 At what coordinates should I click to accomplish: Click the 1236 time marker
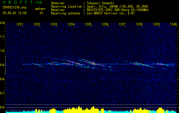click(105, 24)
